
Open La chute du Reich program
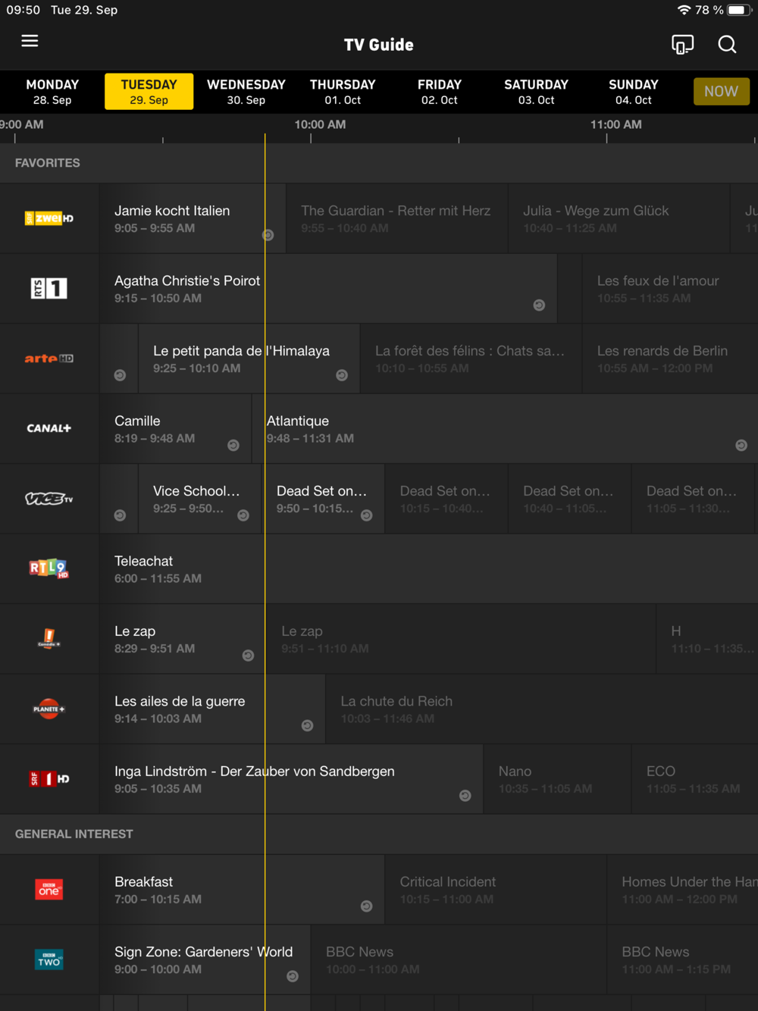[x=541, y=709]
